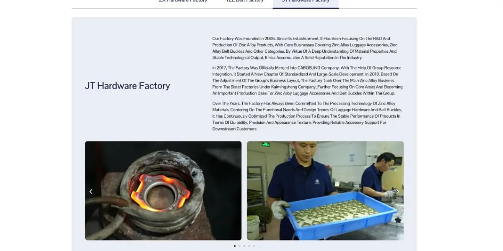503x251 pixels.
Task: Jump to the last carousel dot
Action: 254,246
